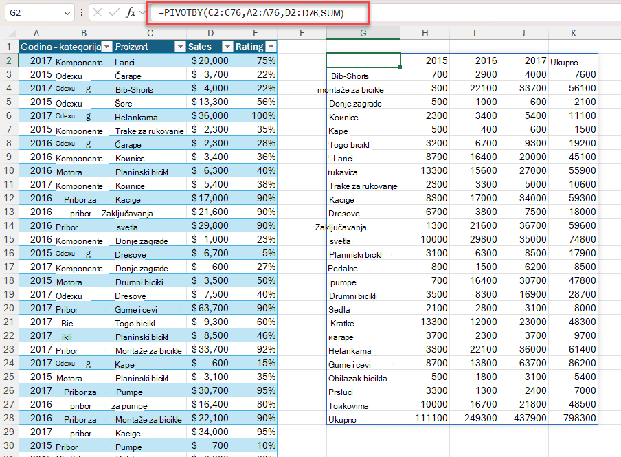
Task: Open the Godina - kategorija filter dropdown
Action: coord(106,47)
